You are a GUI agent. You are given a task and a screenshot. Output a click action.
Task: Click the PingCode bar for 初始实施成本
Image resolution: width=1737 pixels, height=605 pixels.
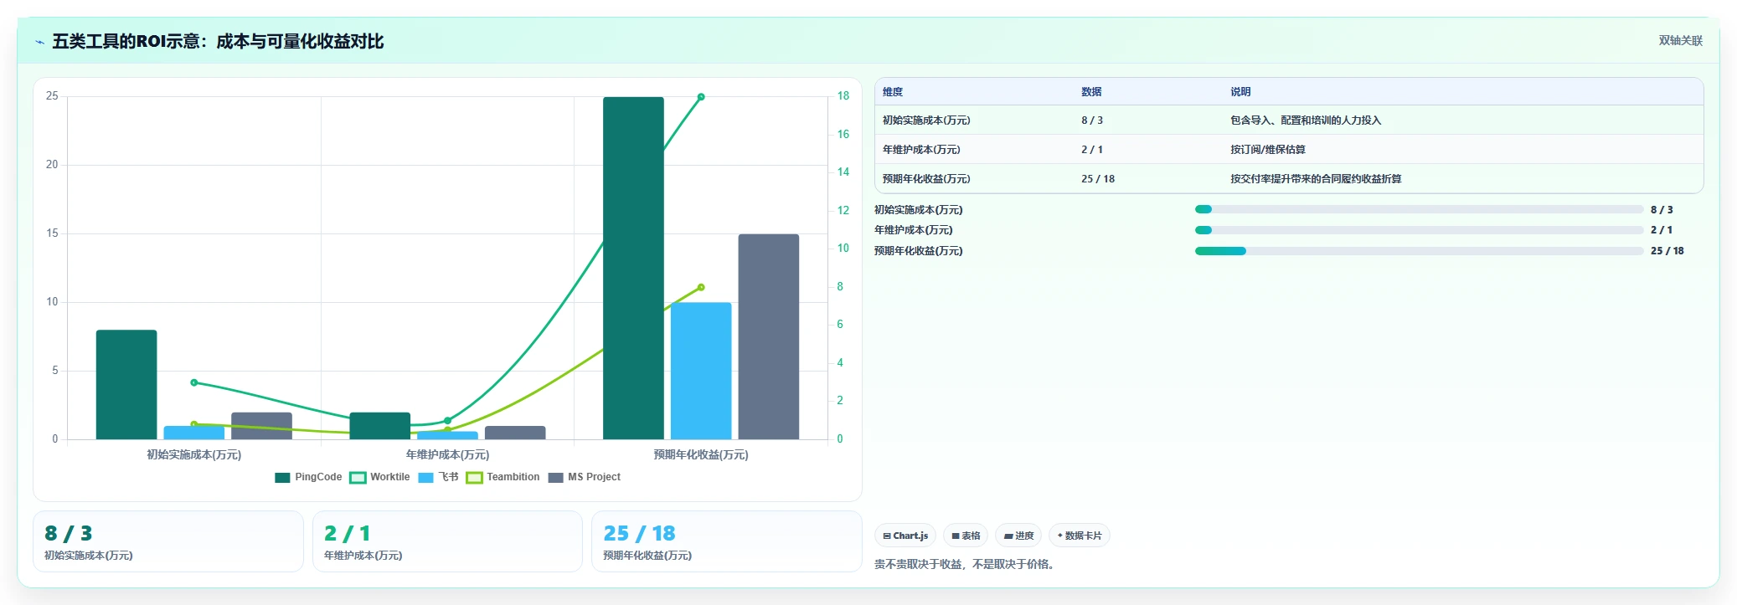[126, 385]
